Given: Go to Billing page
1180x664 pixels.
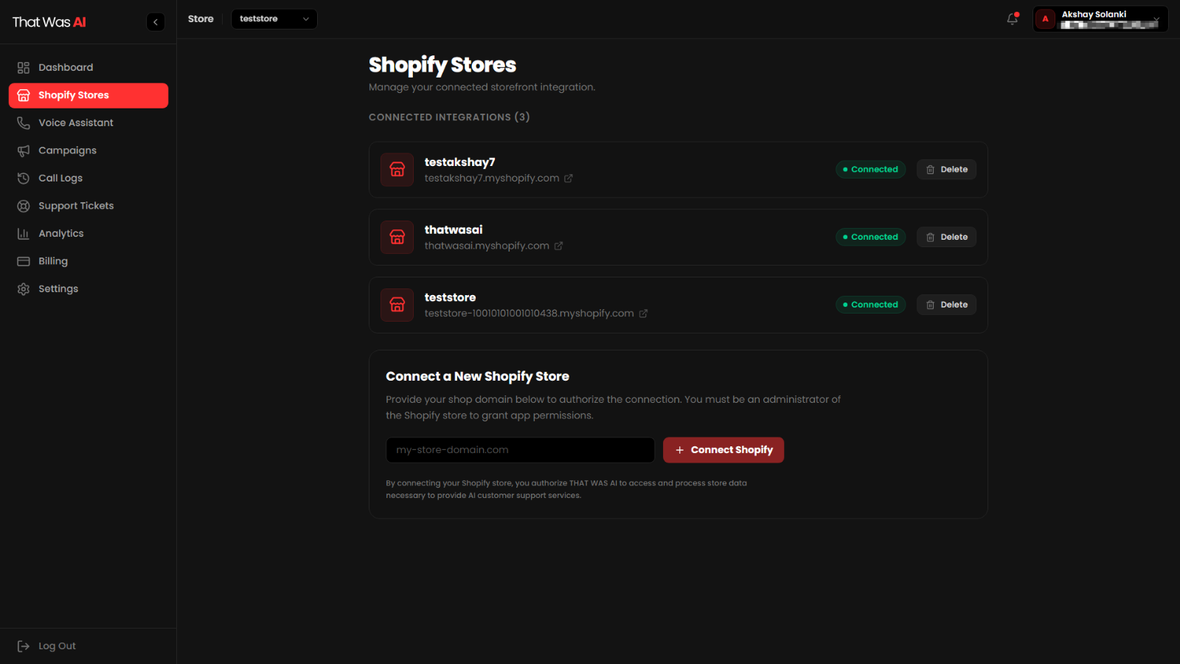Looking at the screenshot, I should tap(88, 261).
